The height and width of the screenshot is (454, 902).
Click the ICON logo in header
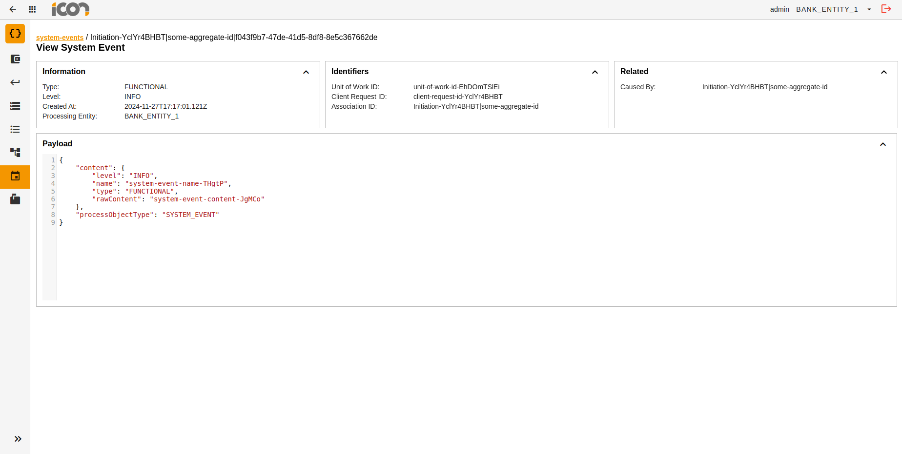click(70, 9)
